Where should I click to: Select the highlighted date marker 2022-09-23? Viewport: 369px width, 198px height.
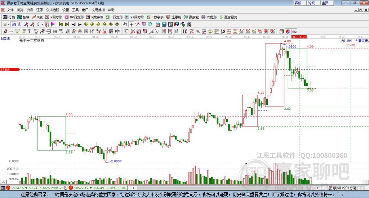click(299, 37)
